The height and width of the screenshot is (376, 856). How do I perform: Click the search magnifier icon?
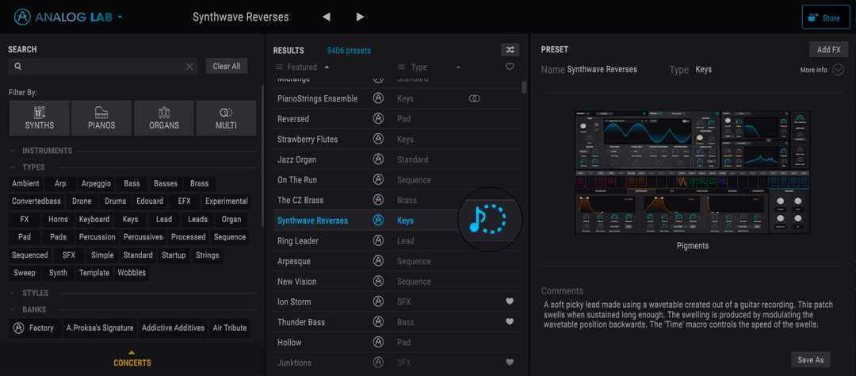(x=18, y=66)
